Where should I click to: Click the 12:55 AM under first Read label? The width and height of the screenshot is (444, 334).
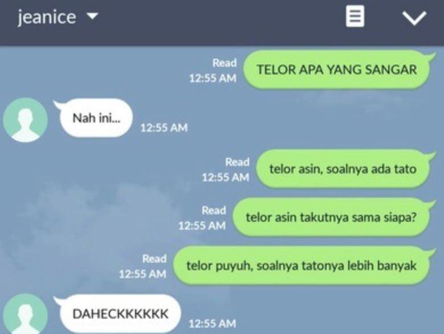(x=213, y=78)
